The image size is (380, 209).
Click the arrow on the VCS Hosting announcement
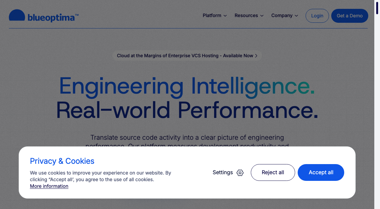[x=256, y=55]
